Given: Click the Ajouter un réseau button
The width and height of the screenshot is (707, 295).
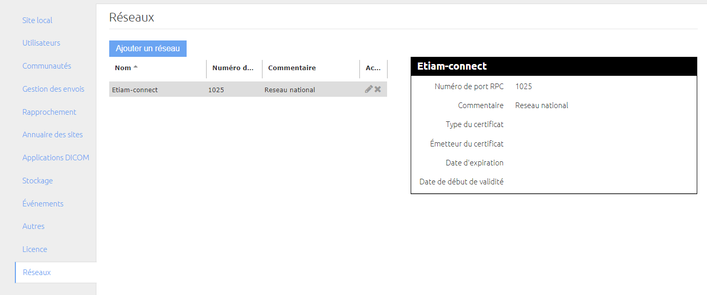Looking at the screenshot, I should tap(148, 49).
